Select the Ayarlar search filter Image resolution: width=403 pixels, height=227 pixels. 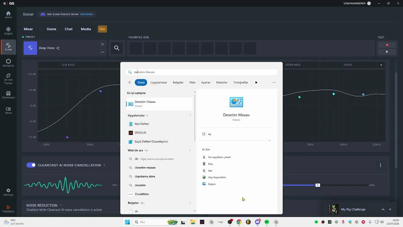click(206, 82)
